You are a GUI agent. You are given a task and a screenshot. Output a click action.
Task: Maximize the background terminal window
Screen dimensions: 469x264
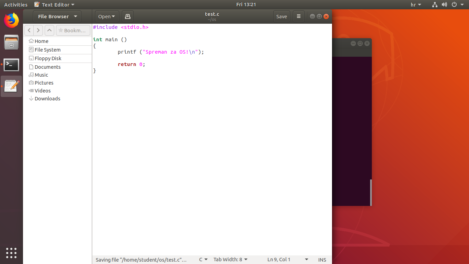click(x=360, y=43)
